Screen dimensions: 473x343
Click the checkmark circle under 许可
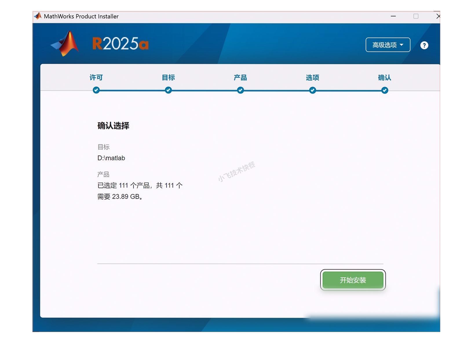click(96, 90)
